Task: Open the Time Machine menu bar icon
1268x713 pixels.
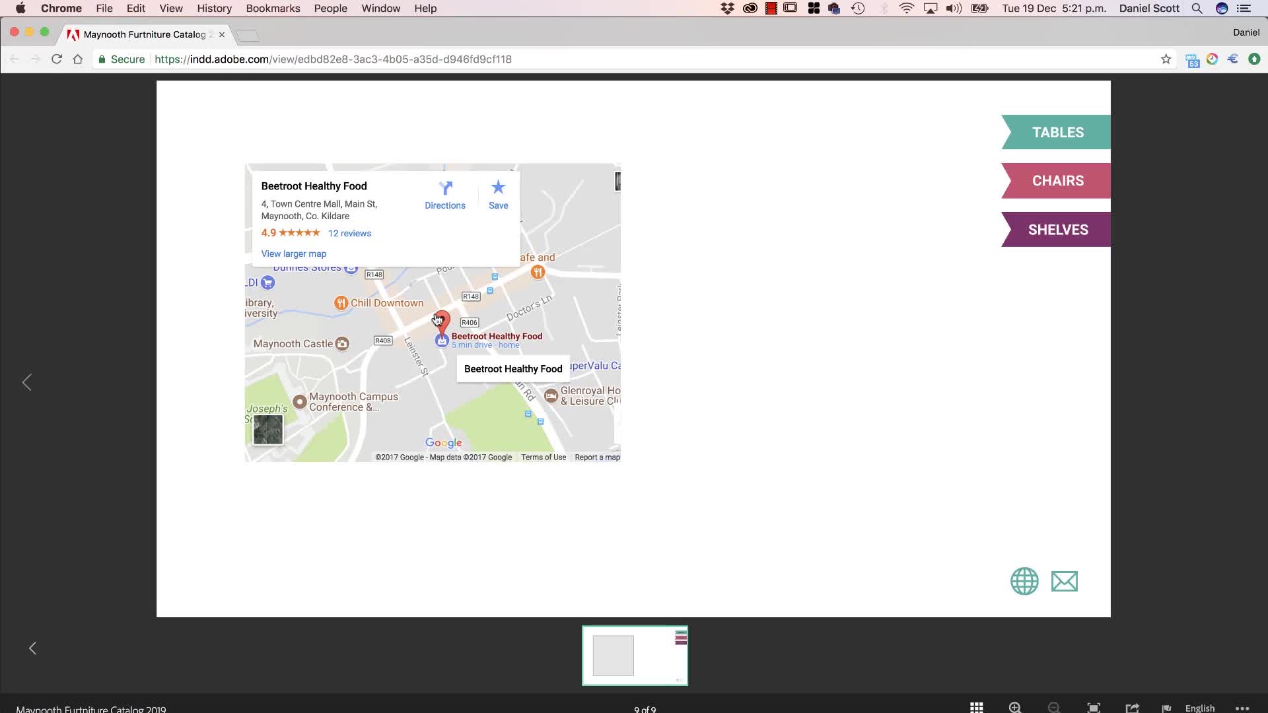Action: [858, 8]
